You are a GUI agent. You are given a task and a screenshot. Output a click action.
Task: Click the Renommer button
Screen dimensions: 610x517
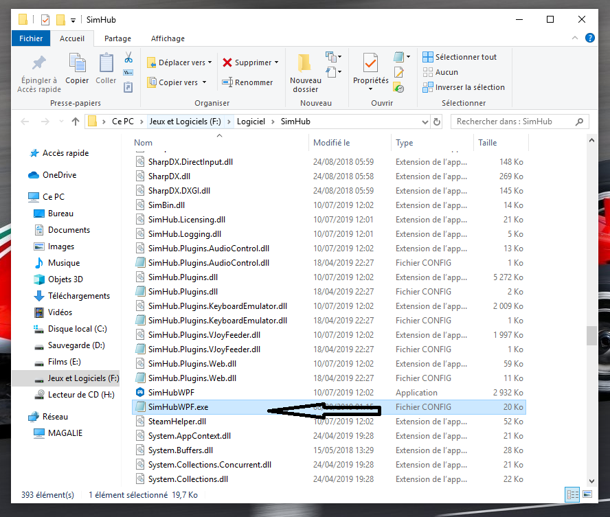tap(247, 82)
